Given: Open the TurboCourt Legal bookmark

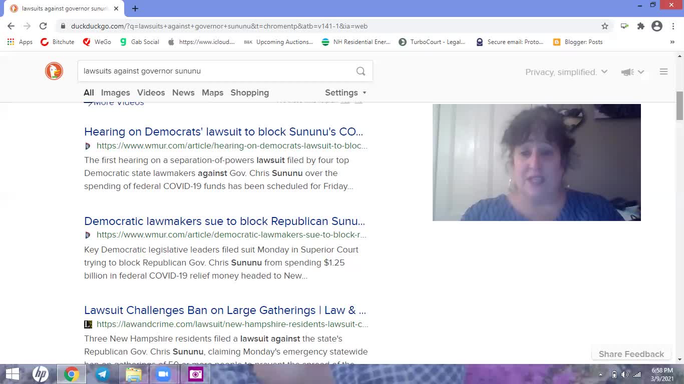Looking at the screenshot, I should click(x=432, y=42).
